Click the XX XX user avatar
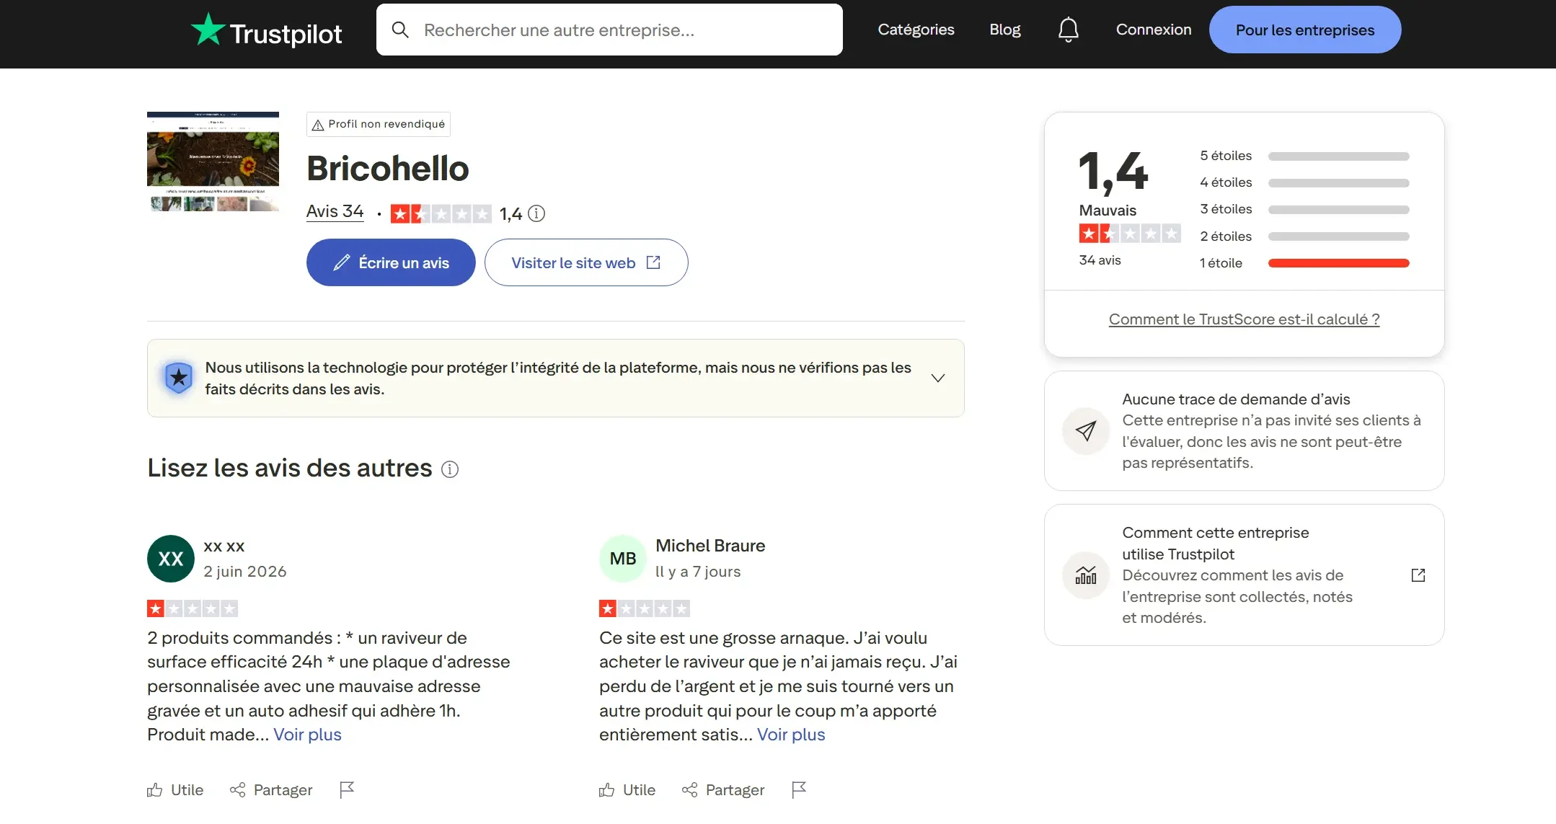This screenshot has height=824, width=1556. (x=171, y=559)
